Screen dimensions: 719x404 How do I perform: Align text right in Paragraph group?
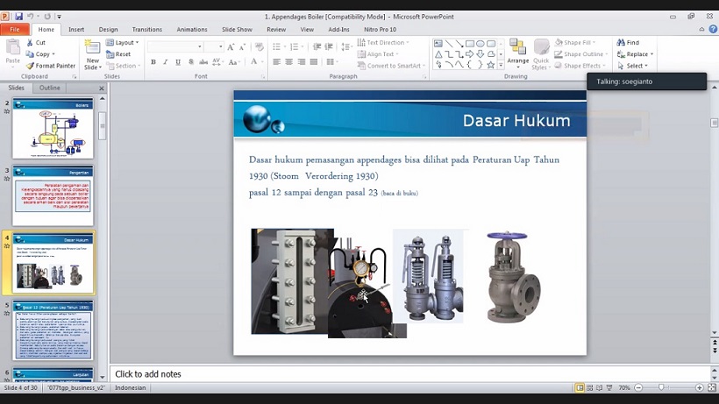[x=302, y=62]
